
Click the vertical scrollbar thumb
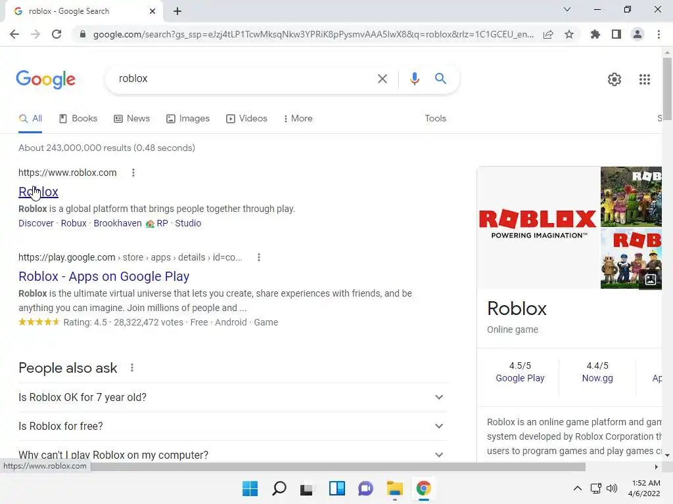(667, 89)
